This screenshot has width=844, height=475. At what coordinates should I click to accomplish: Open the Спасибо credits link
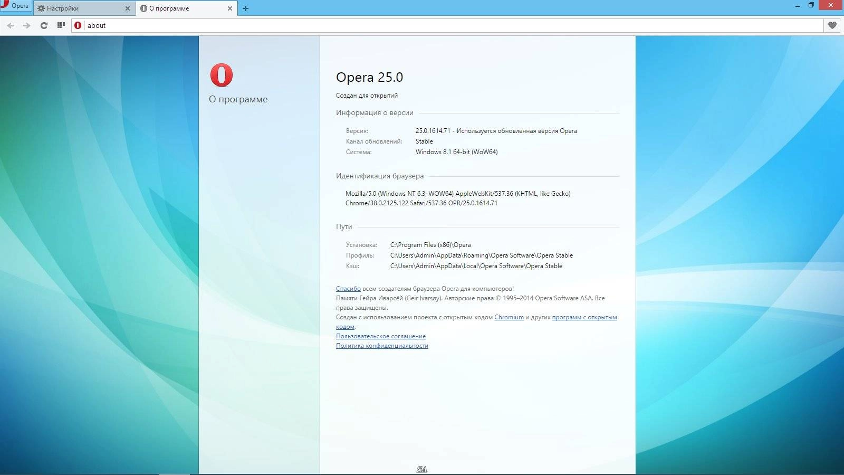pos(348,289)
